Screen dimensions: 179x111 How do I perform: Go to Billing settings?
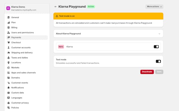[x=27, y=27]
